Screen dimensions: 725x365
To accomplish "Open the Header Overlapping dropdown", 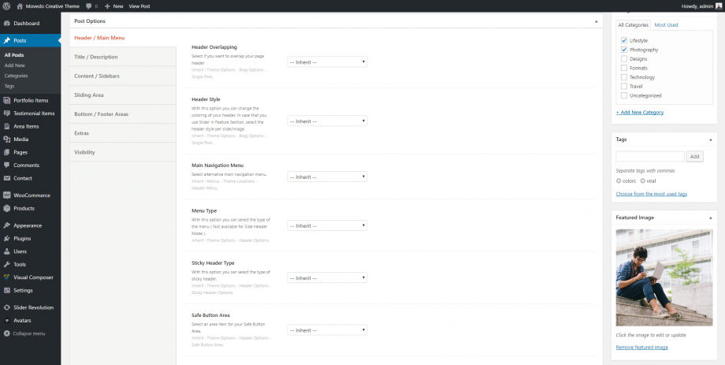I will (327, 61).
